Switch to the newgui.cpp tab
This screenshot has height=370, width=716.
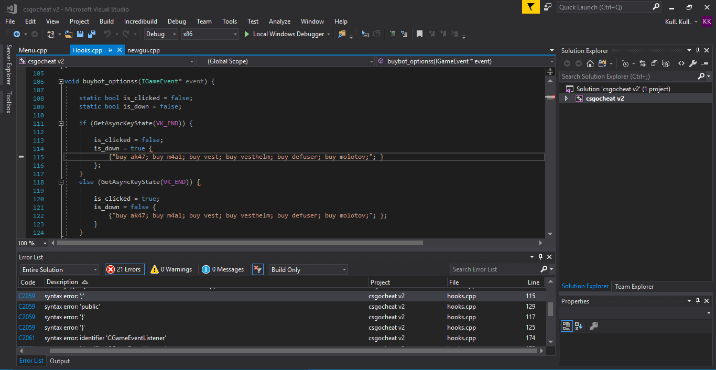point(143,50)
